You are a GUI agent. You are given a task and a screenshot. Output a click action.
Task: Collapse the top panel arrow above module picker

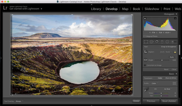(x=92, y=4)
